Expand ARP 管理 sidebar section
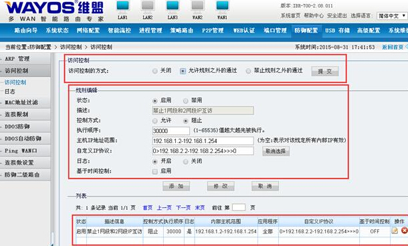This screenshot has width=408, height=246. (x=25, y=59)
